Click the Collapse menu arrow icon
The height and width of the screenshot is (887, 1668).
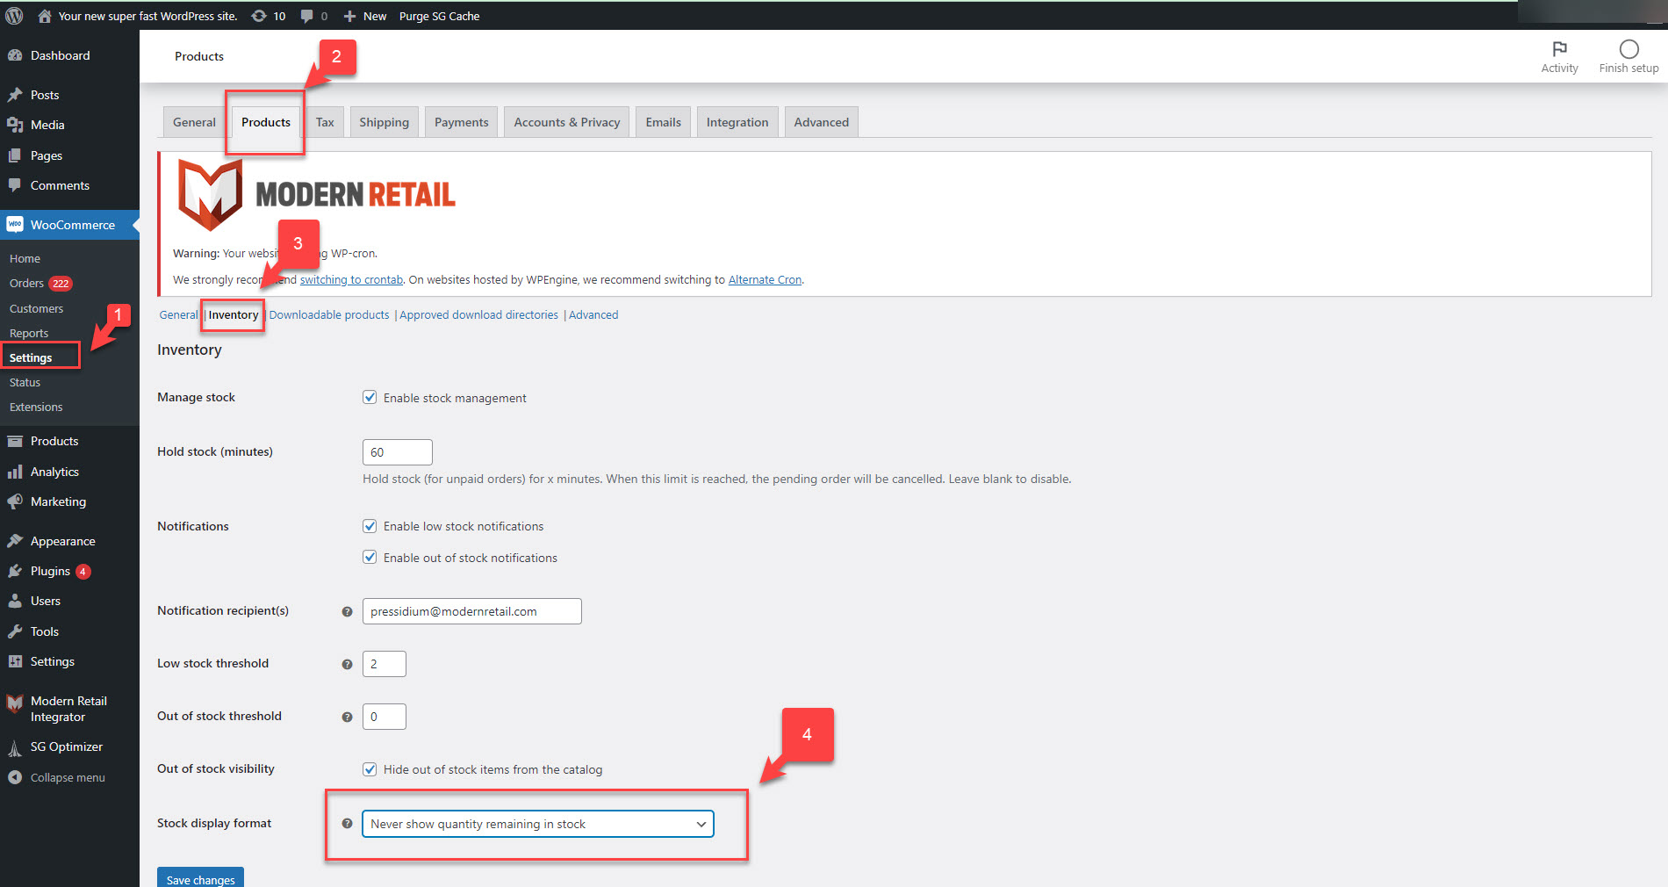(15, 777)
